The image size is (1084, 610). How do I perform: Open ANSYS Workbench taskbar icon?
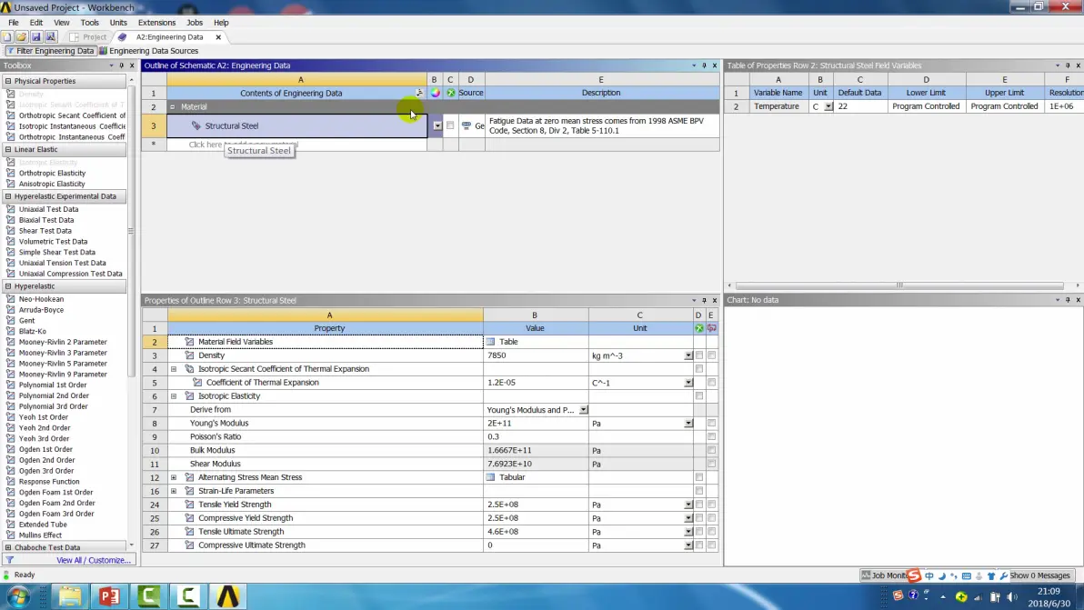pyautogui.click(x=228, y=595)
